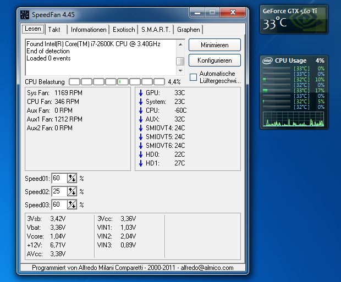
Task: Click the +12V 6,71V voltage value
Action: (x=58, y=245)
